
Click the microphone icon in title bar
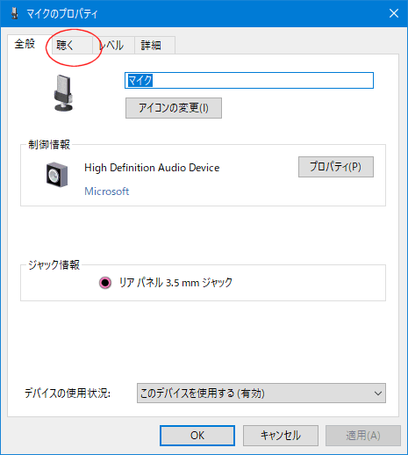pos(14,13)
